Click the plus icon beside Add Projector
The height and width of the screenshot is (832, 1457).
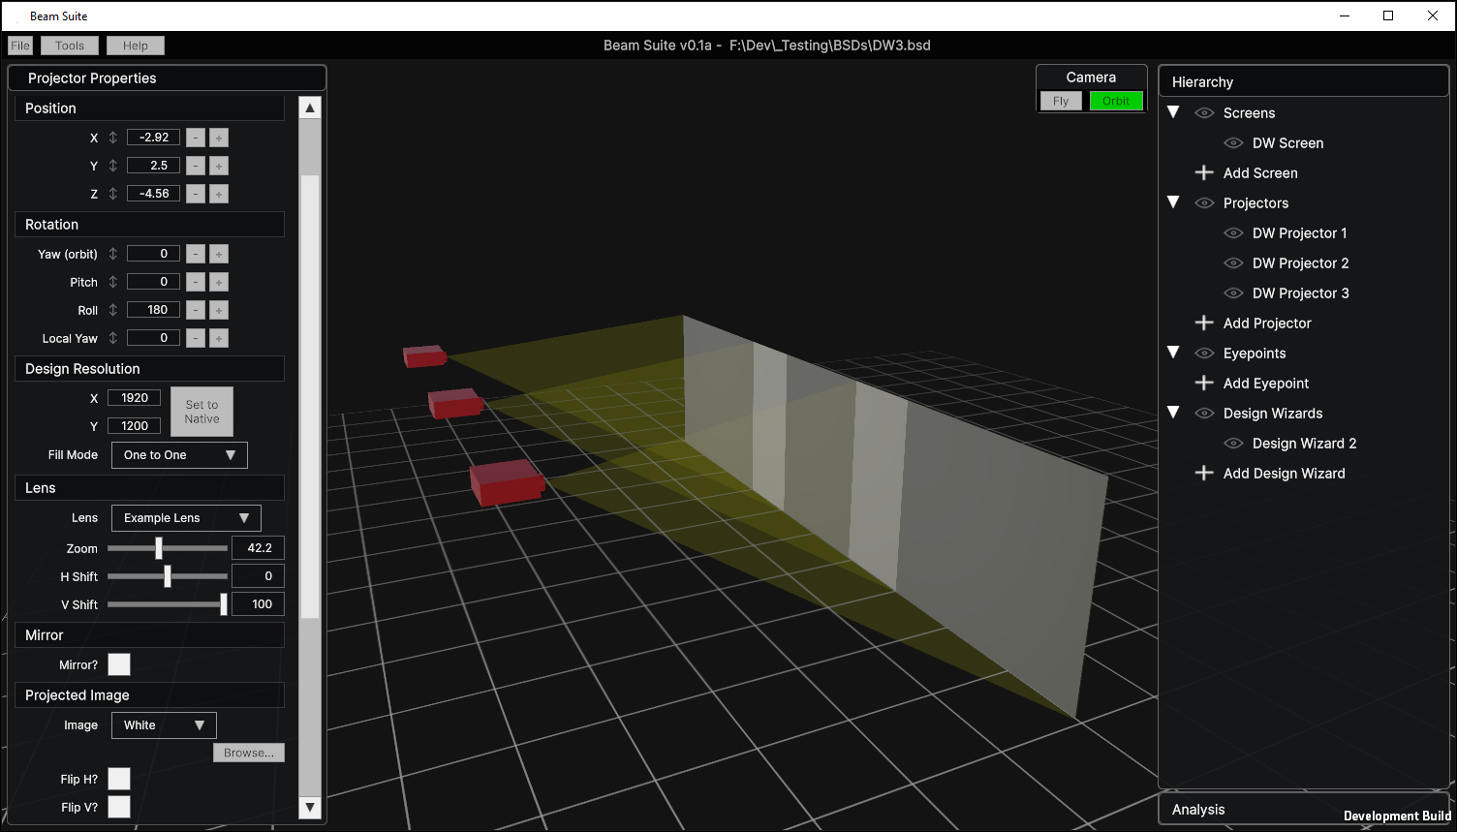[x=1204, y=323]
